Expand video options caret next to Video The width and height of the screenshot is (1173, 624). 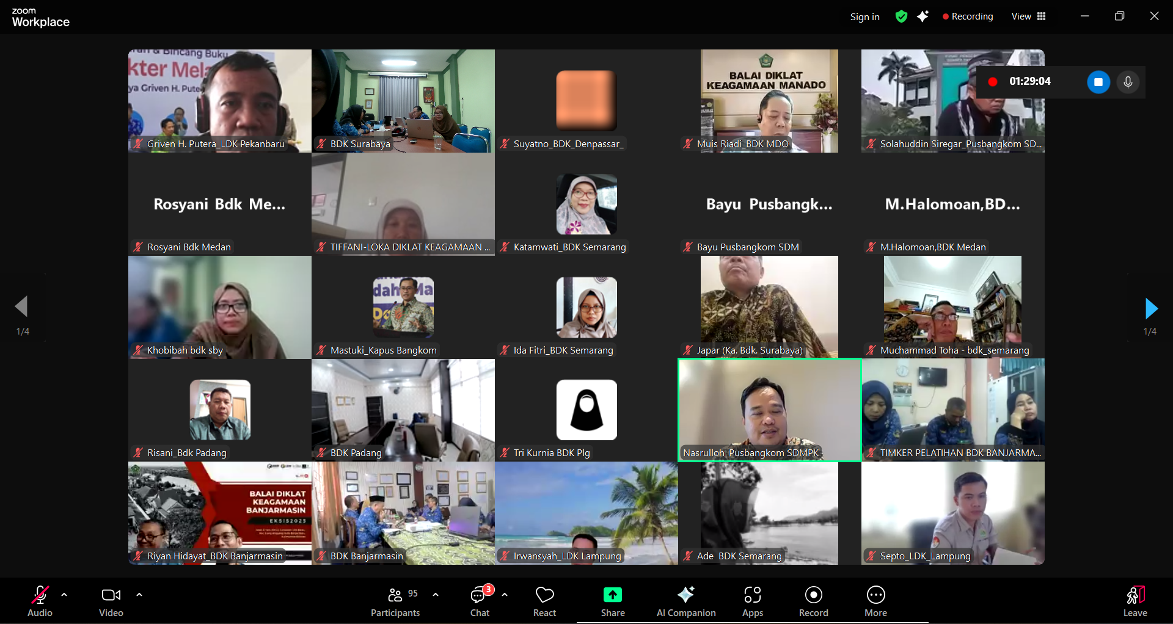pos(139,595)
